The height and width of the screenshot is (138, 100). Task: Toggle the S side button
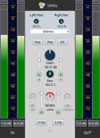click(58, 112)
